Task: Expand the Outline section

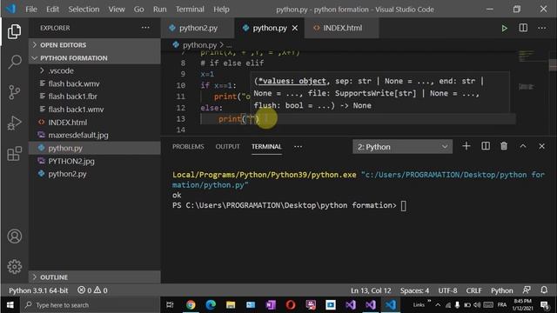Action: click(95, 276)
